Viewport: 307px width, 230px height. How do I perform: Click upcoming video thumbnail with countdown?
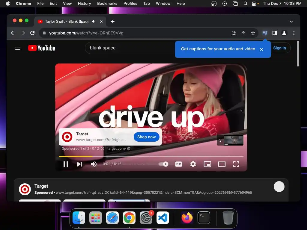click(x=230, y=140)
